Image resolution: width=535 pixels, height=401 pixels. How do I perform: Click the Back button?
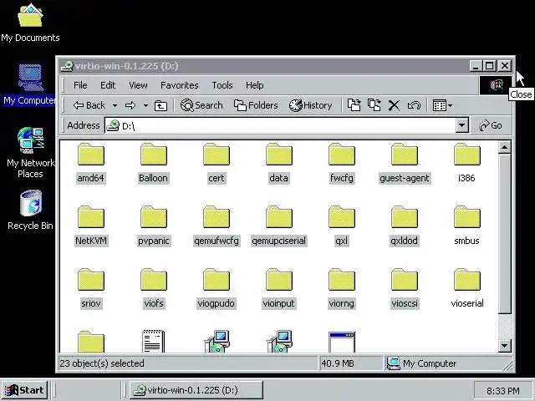89,105
